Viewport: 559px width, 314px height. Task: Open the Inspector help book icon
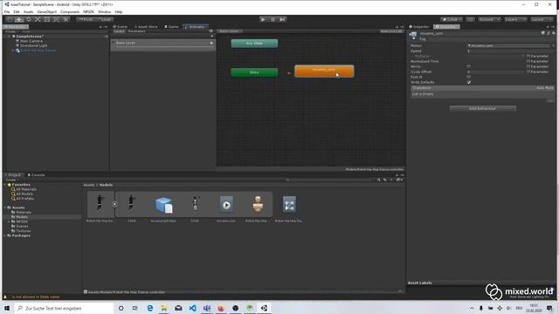(543, 33)
